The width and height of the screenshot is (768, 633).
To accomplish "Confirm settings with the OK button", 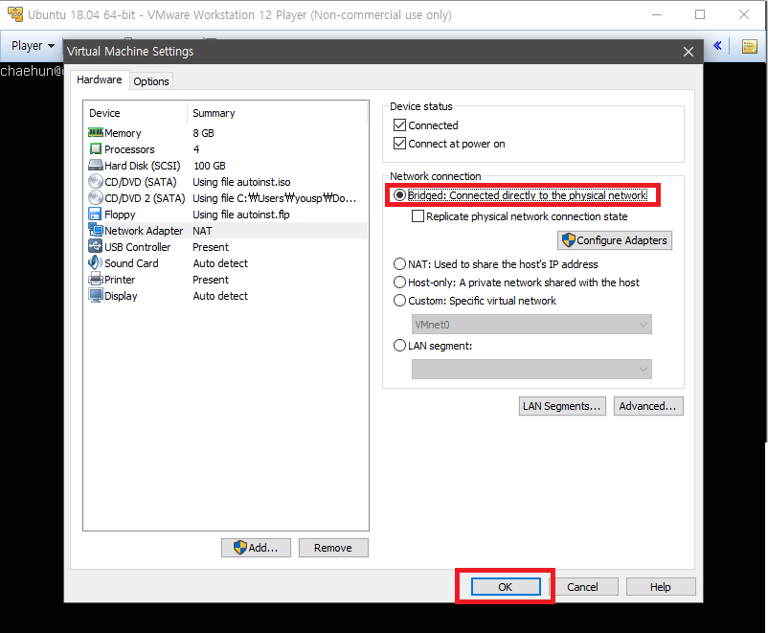I will point(506,586).
